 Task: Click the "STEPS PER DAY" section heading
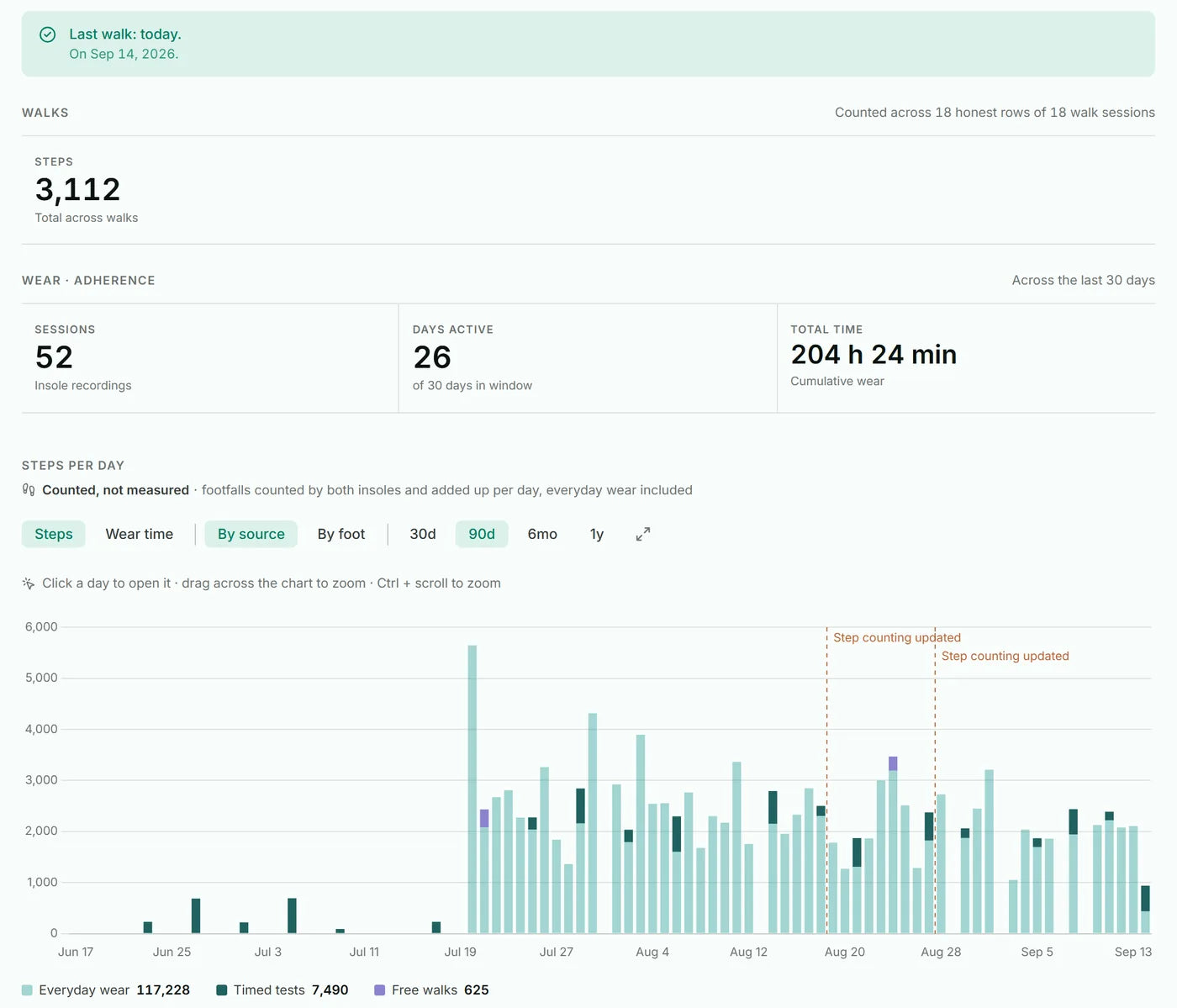(x=73, y=466)
